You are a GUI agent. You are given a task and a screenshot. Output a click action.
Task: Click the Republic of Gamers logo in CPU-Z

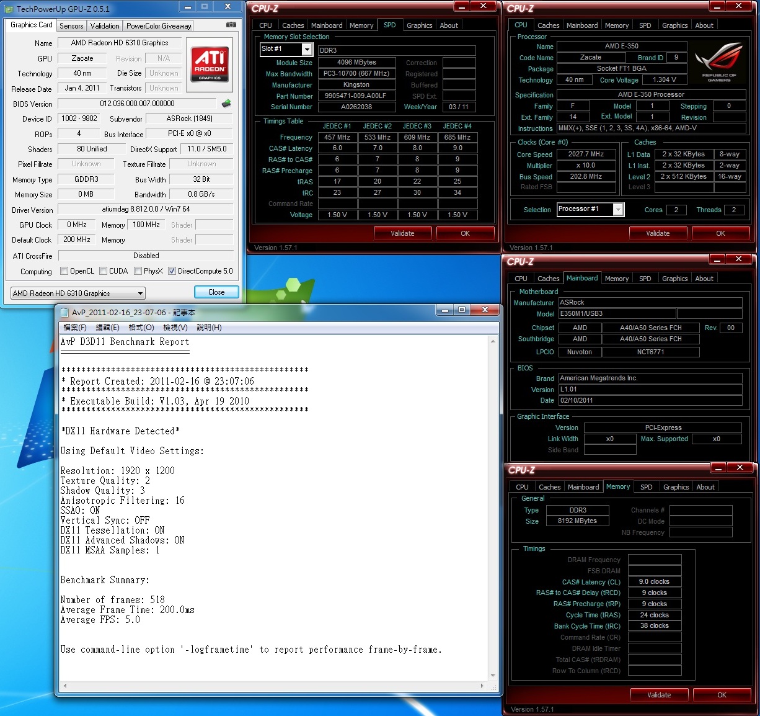coord(719,63)
